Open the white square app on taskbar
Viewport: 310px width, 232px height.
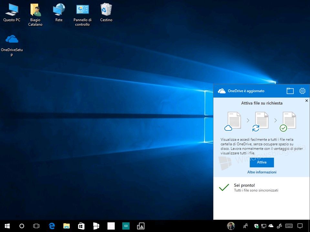click(111, 226)
